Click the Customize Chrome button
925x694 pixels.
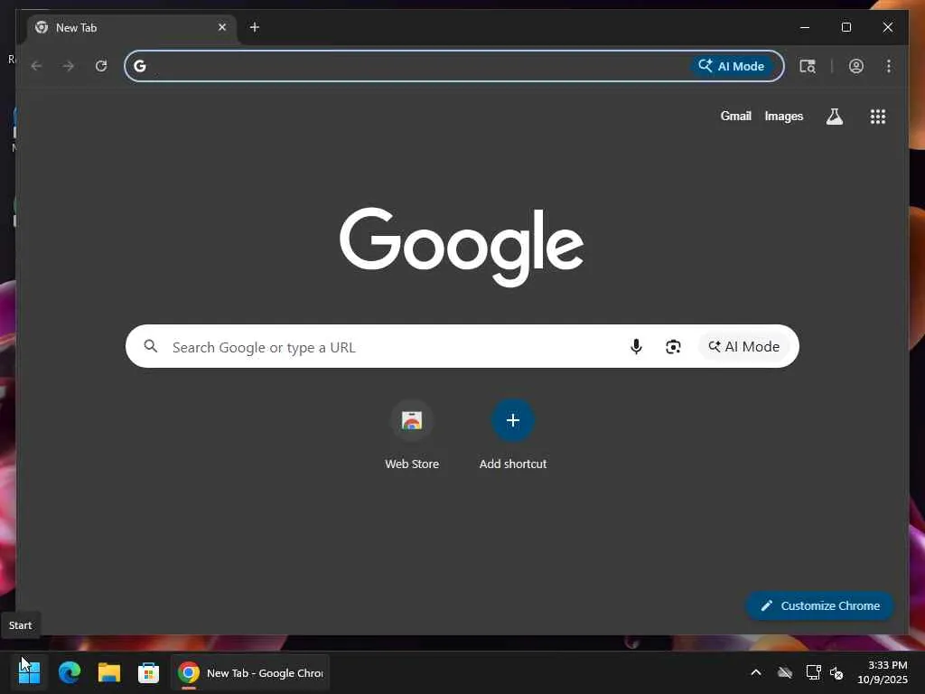819,605
